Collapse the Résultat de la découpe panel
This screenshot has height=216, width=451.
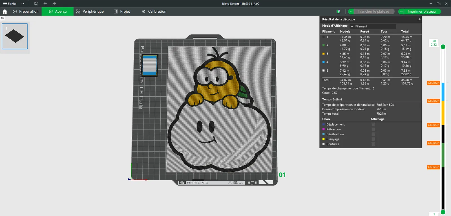pyautogui.click(x=419, y=19)
